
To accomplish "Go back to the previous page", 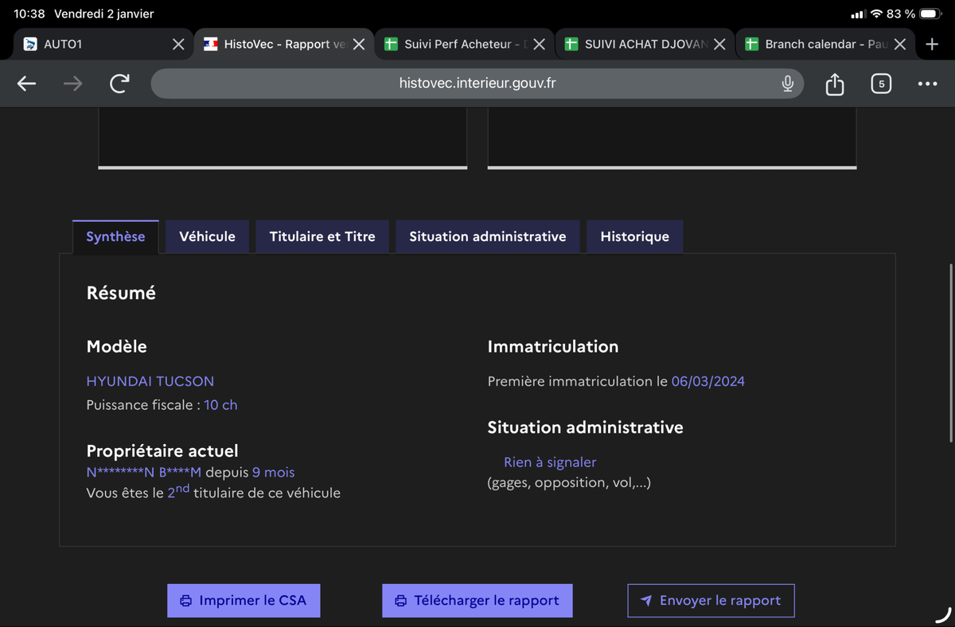I will (x=27, y=84).
